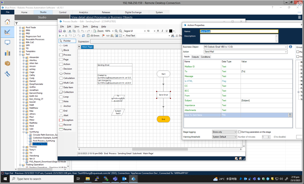This screenshot has width=304, height=184.
Task: Open the Stage logging dropdown
Action: tap(224, 132)
